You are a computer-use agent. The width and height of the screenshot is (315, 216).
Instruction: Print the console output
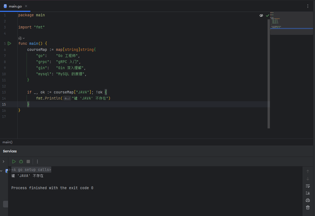click(308, 200)
